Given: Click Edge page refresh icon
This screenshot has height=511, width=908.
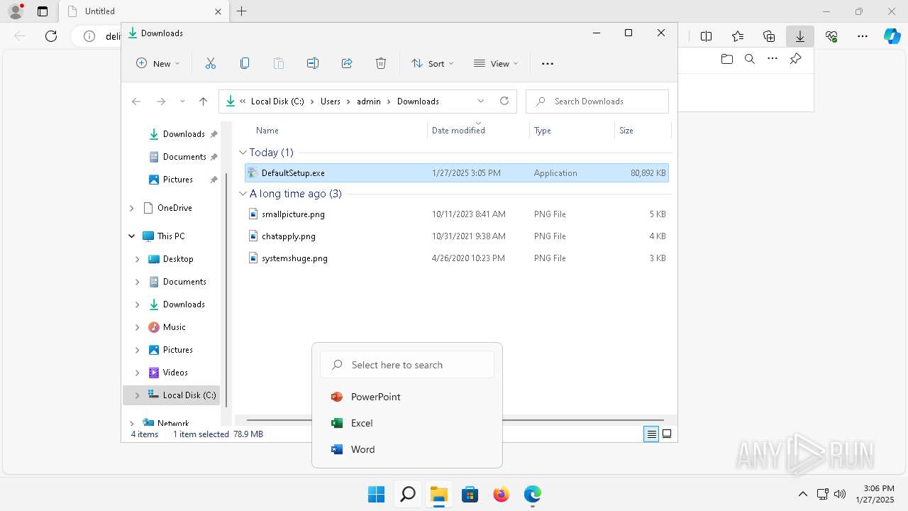Looking at the screenshot, I should pos(51,36).
